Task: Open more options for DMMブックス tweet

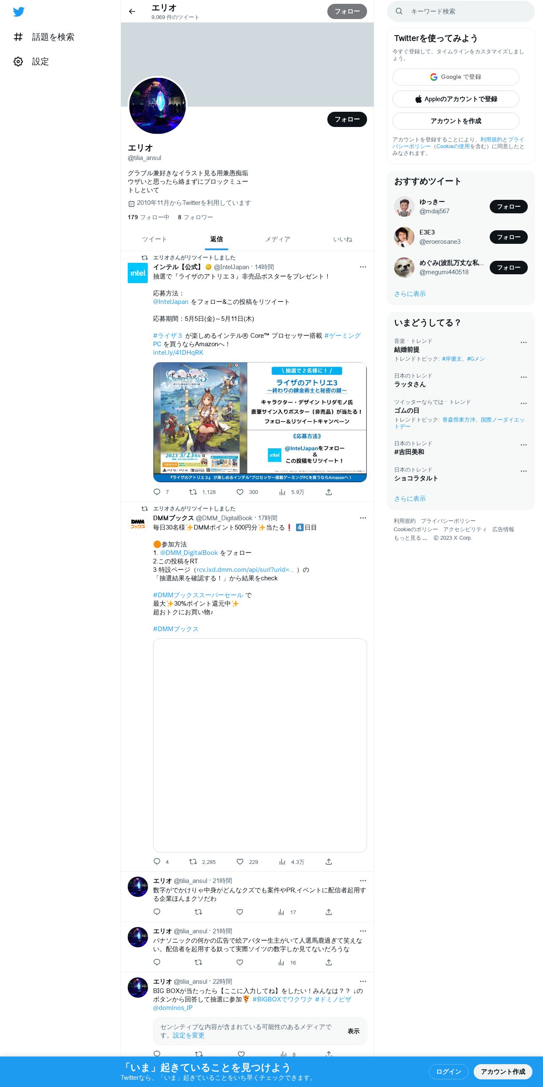Action: click(x=363, y=518)
